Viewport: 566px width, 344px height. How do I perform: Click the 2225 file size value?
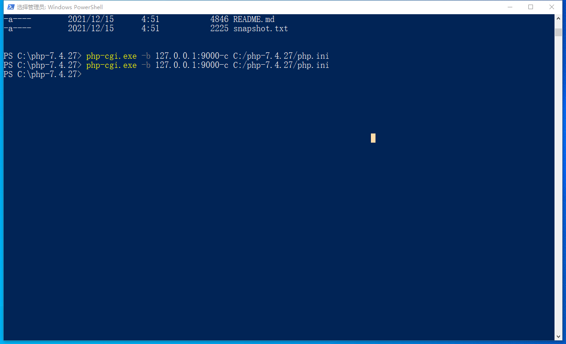[x=219, y=28]
